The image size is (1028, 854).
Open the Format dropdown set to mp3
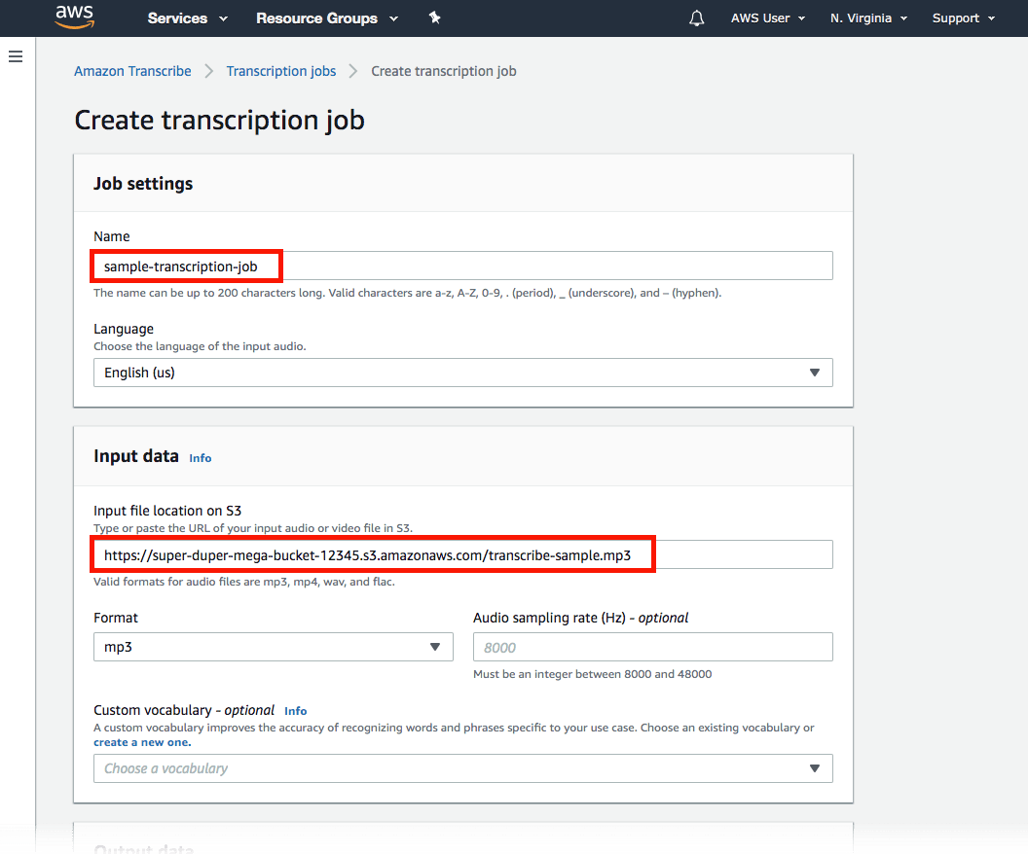[x=274, y=647]
